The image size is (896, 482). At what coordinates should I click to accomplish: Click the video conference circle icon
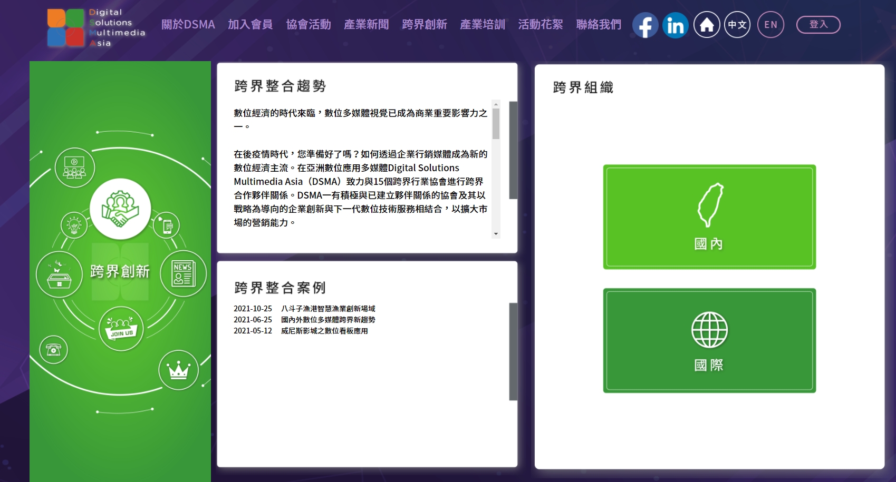point(74,168)
